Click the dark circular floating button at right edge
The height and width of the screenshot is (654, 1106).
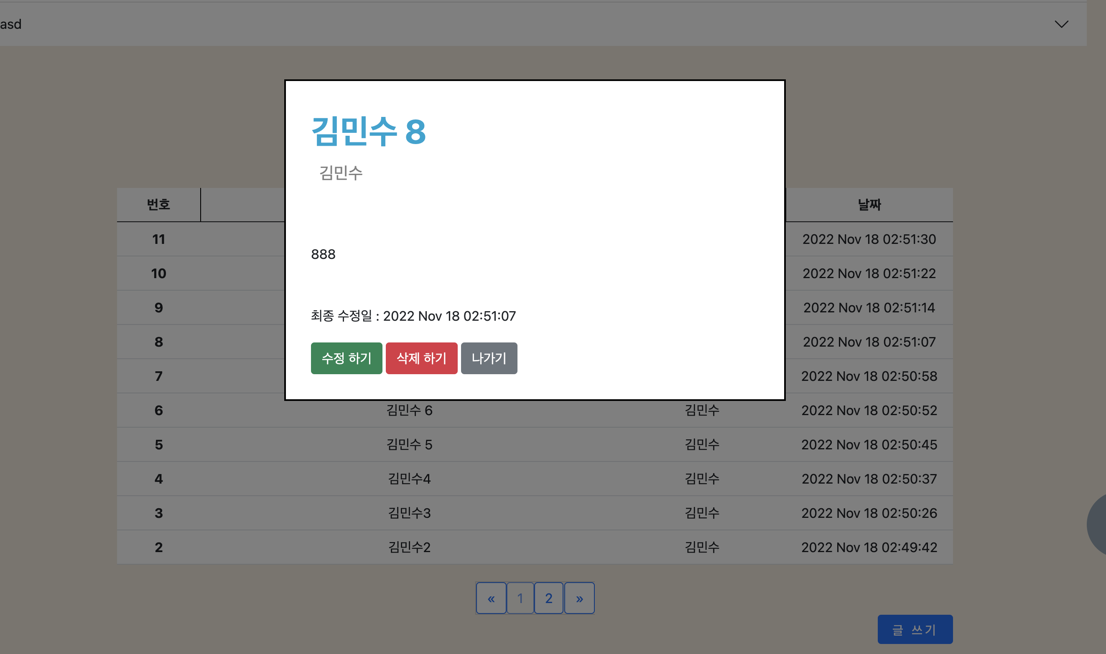coord(1097,525)
